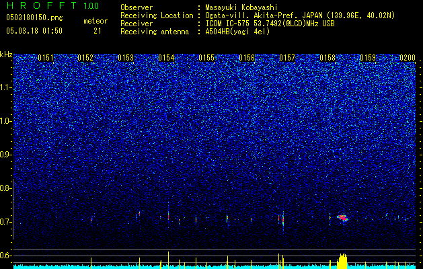423x269 pixels.
Task: Click the kHz axis unit label
Action: click(x=6, y=54)
